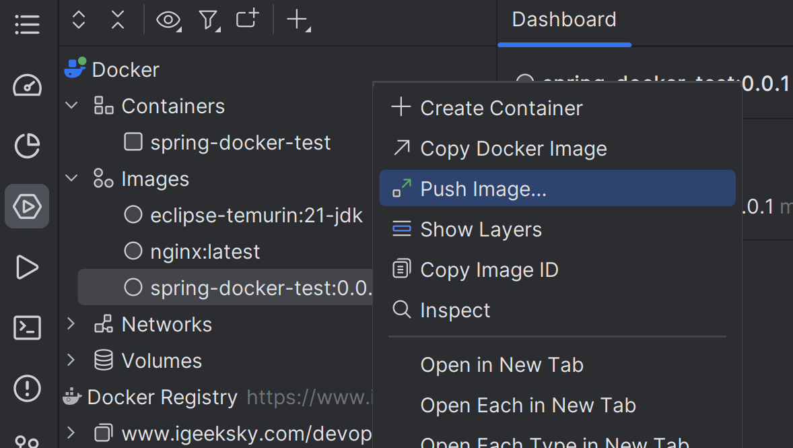Screen dimensions: 793x448
Task: Select the spring-docker-test container
Action: [x=240, y=143]
